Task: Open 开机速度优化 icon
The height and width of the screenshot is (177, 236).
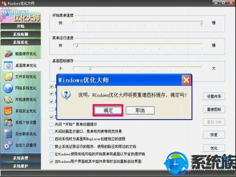Action: (x=8, y=100)
